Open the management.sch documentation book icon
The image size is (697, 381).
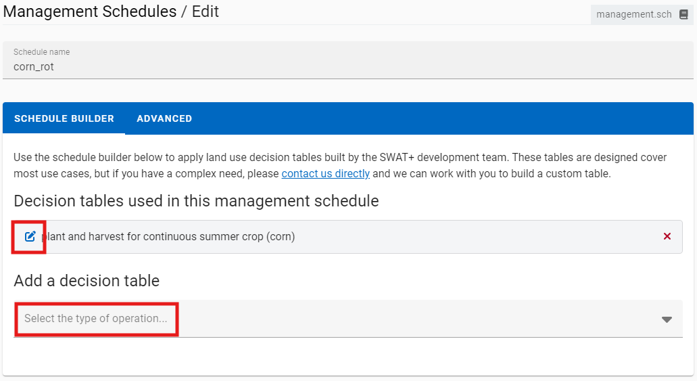(683, 14)
